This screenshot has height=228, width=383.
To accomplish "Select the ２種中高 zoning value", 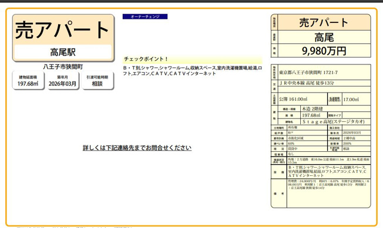I will 350,138.
